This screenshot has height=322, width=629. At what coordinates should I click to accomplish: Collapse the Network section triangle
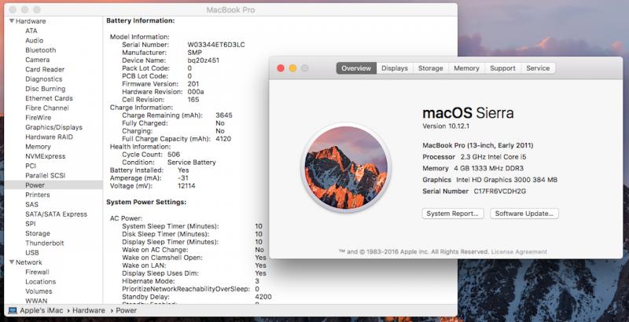click(12, 262)
